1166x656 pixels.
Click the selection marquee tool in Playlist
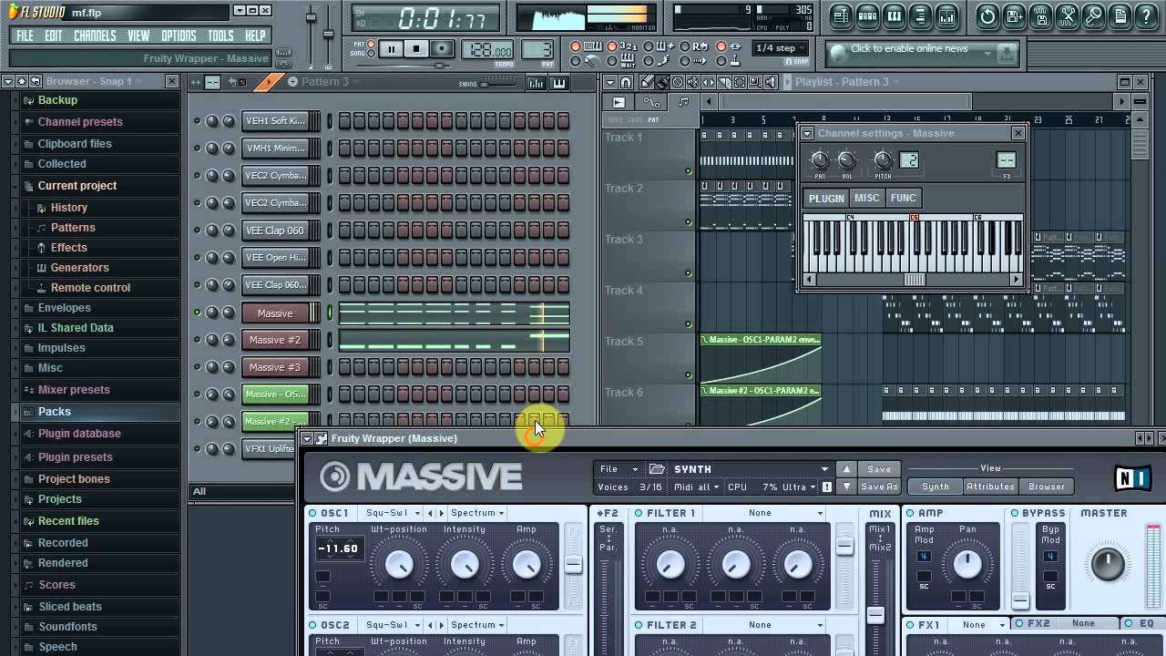coord(740,82)
